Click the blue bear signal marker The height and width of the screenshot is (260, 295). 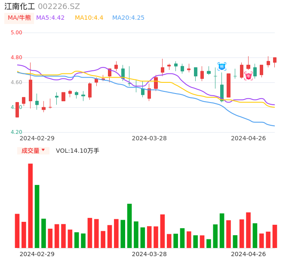click(222, 67)
